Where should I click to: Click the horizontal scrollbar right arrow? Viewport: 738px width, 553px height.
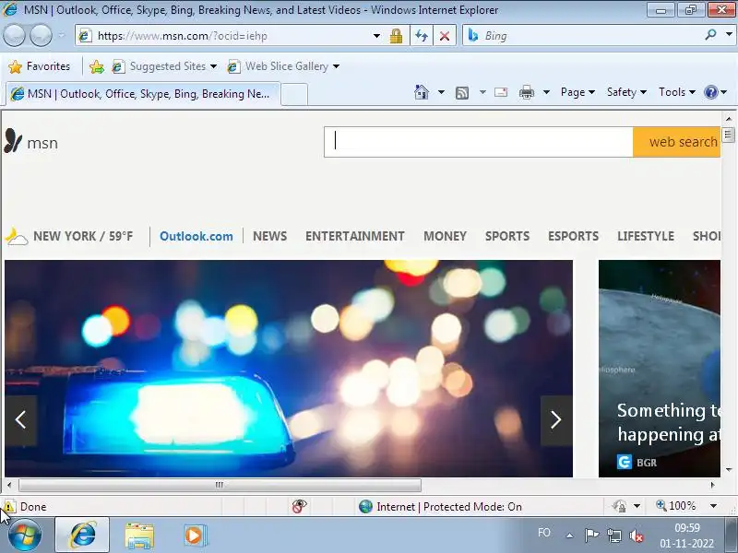(x=712, y=485)
